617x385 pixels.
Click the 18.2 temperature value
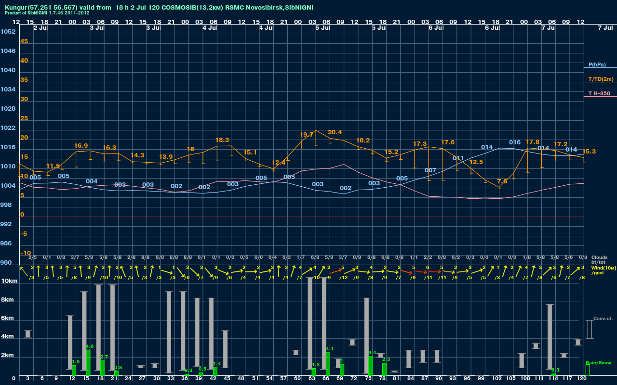coord(363,141)
